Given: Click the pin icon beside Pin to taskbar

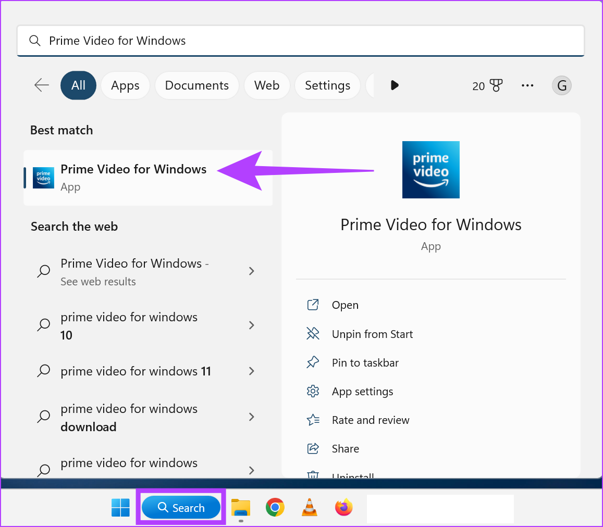Looking at the screenshot, I should [x=313, y=362].
